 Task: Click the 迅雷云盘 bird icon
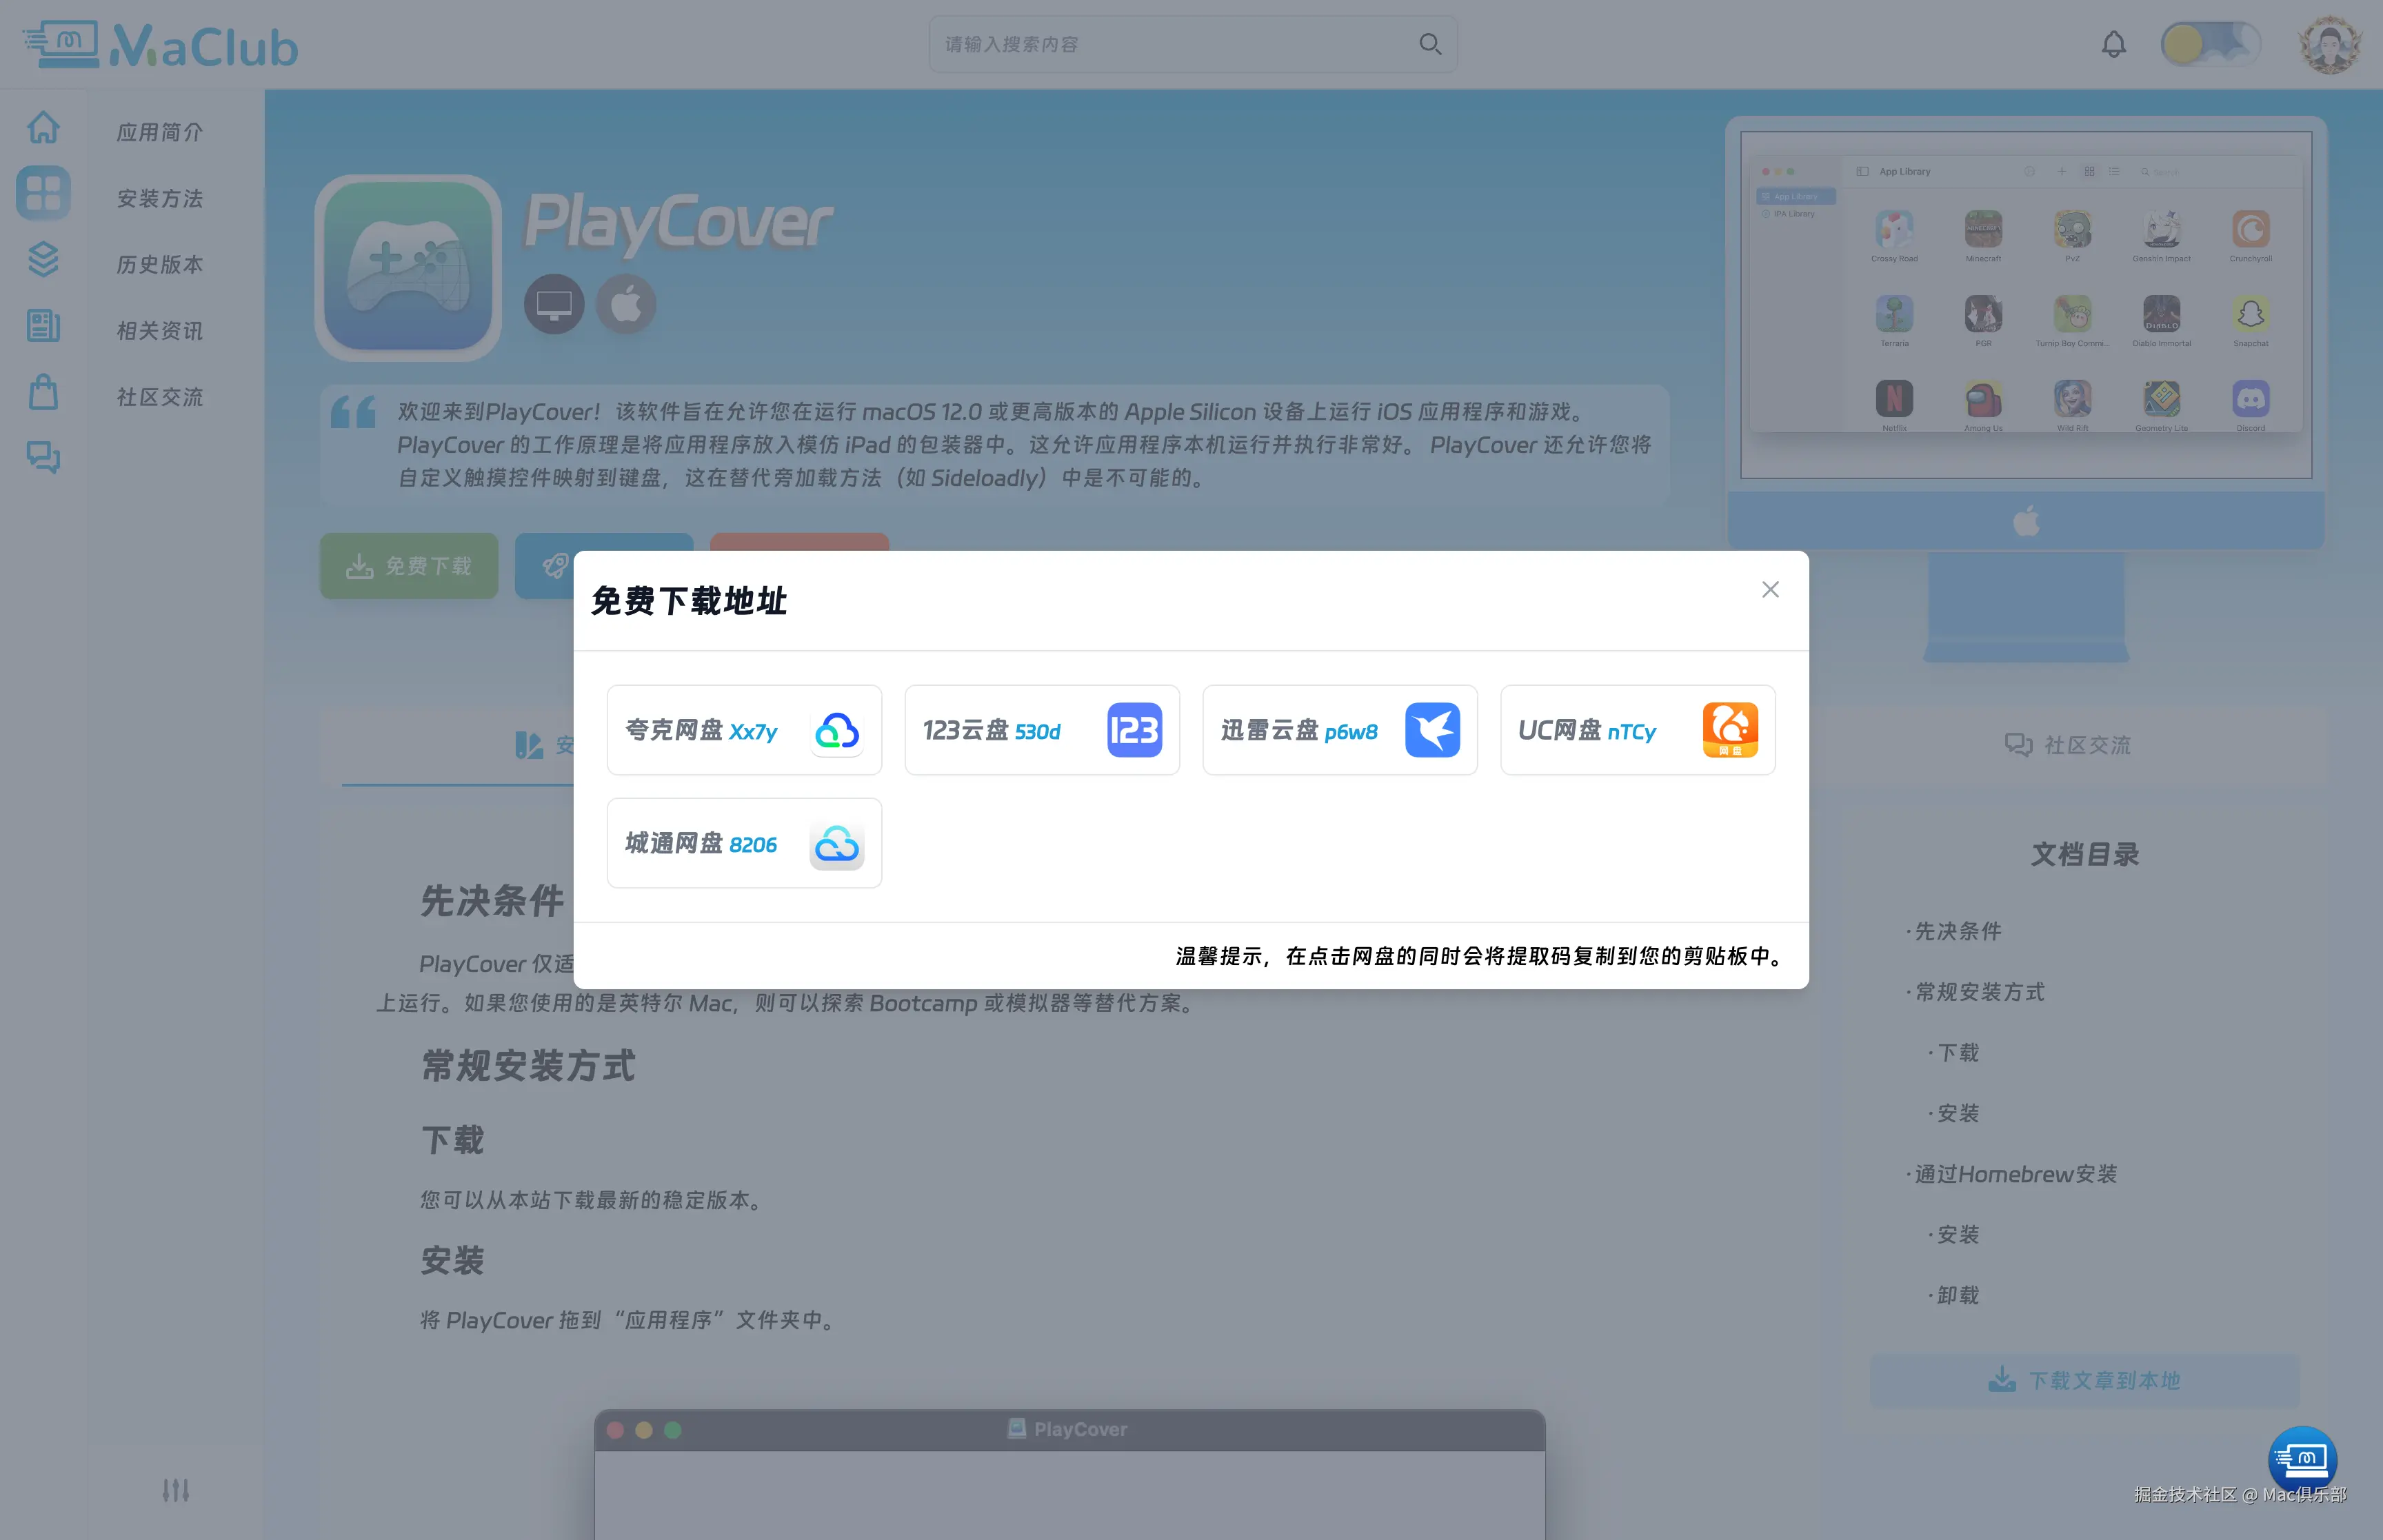point(1433,730)
